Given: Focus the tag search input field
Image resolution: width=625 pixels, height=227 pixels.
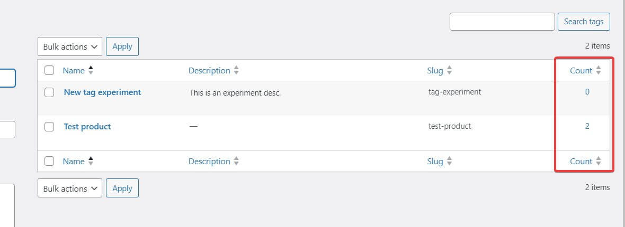Looking at the screenshot, I should coord(502,22).
